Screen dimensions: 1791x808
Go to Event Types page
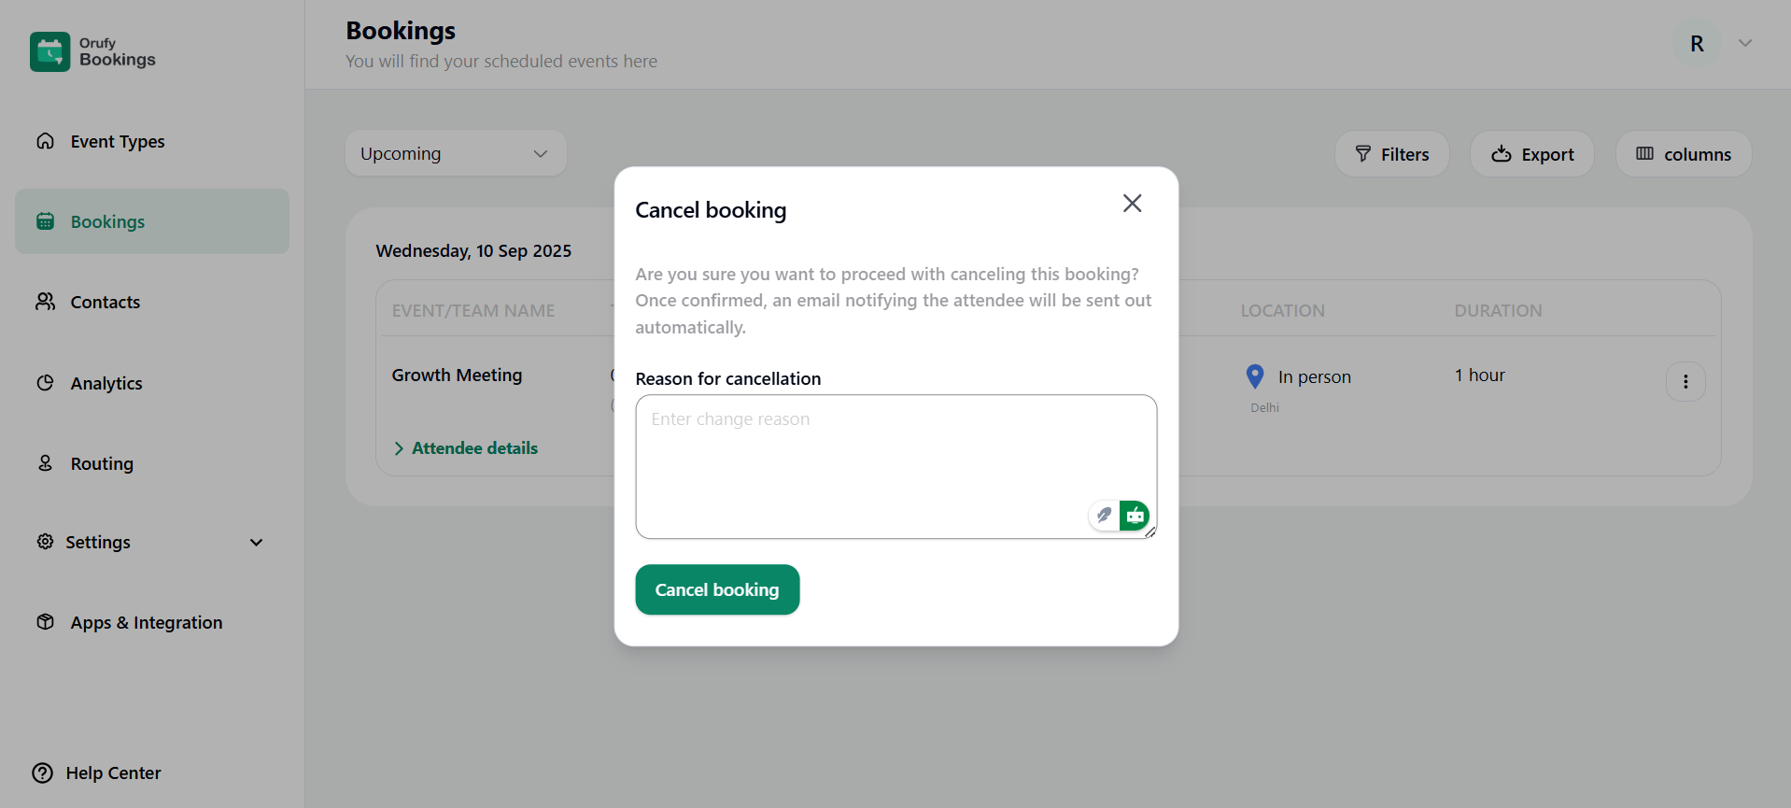pos(117,142)
